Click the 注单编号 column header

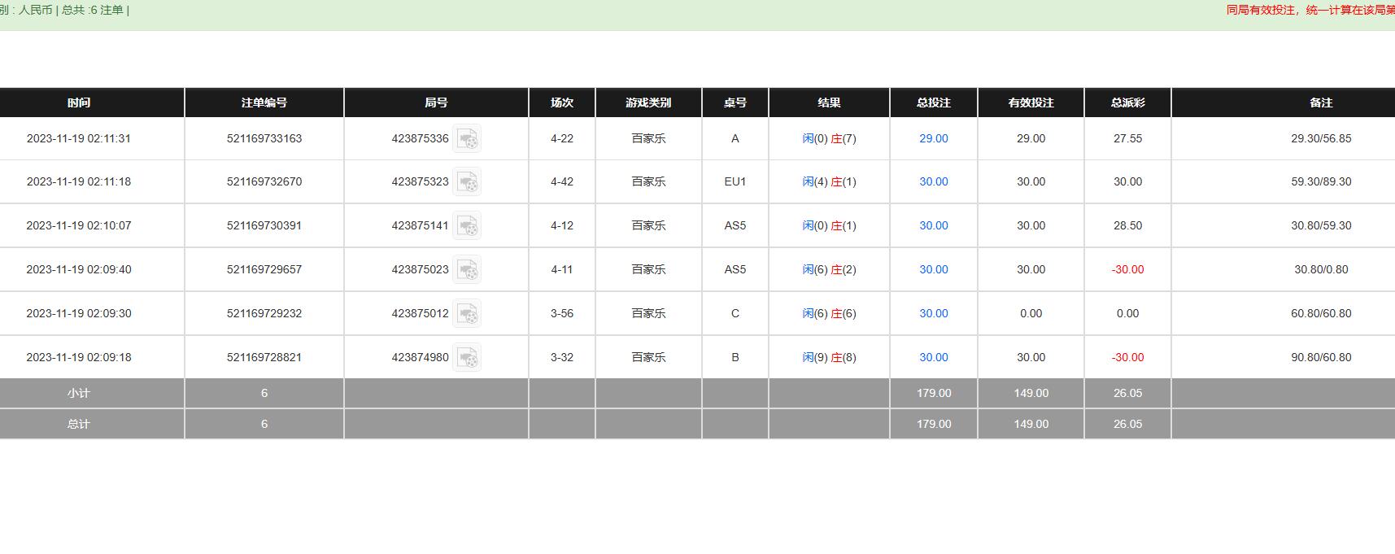click(x=264, y=103)
